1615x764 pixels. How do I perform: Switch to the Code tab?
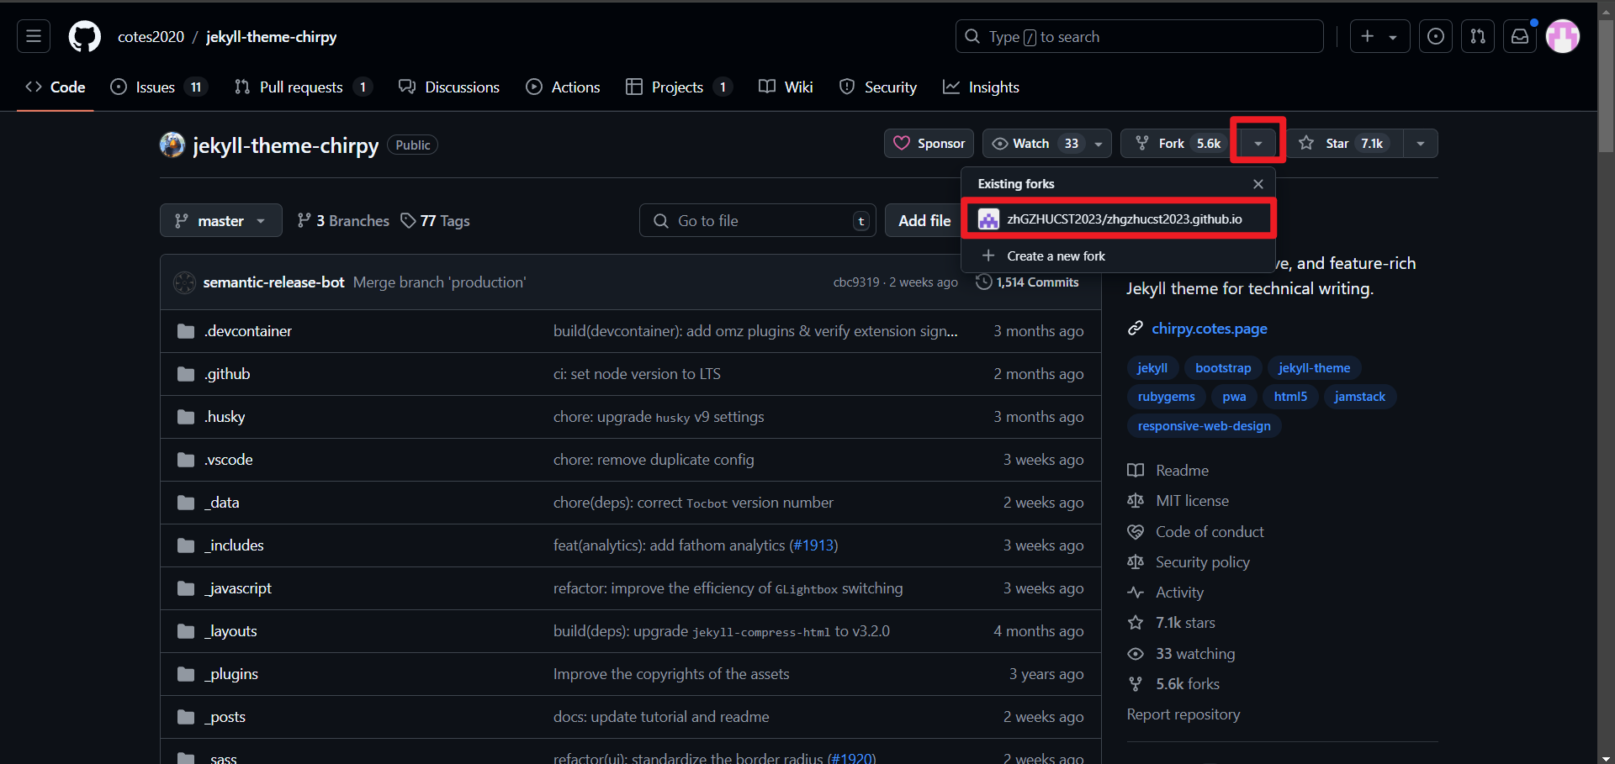[56, 87]
